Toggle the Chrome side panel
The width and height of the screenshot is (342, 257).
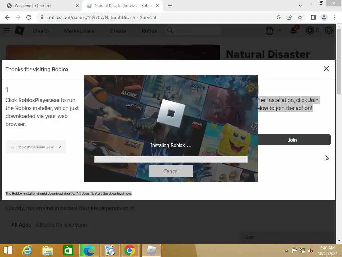[x=313, y=17]
